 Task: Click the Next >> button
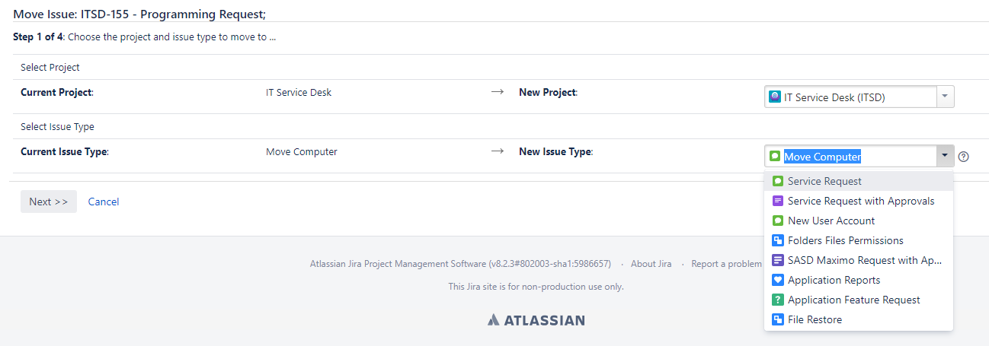click(49, 202)
